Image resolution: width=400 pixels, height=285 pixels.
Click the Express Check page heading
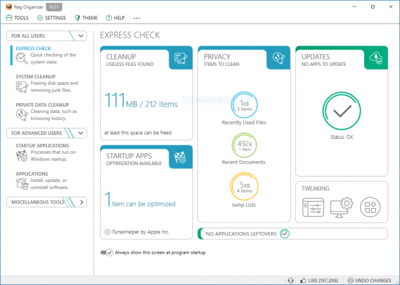pos(130,35)
